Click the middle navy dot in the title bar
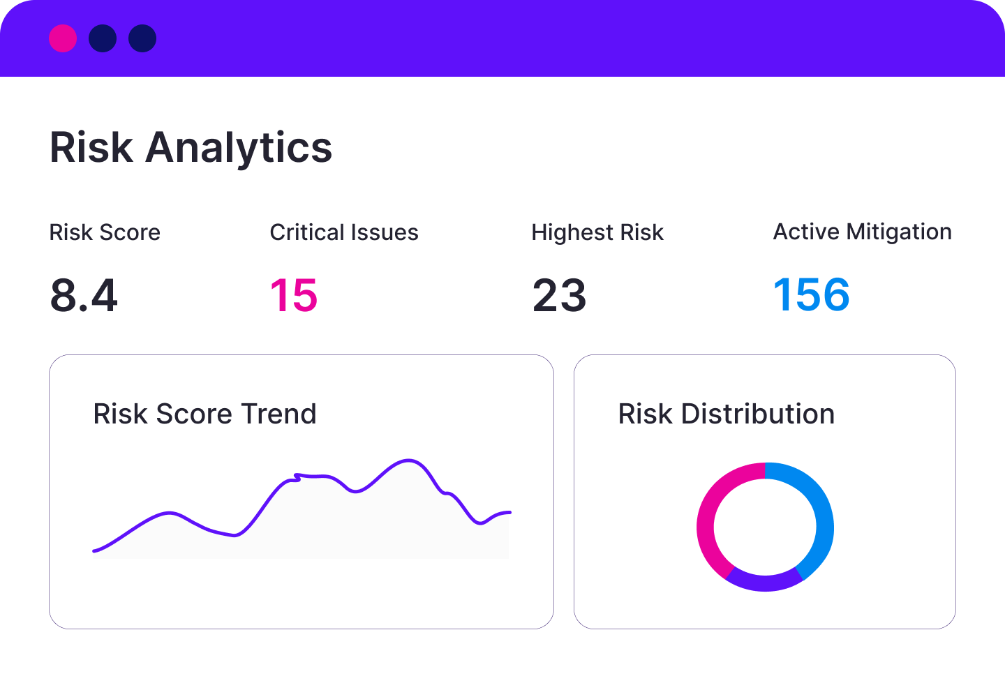 [x=103, y=38]
